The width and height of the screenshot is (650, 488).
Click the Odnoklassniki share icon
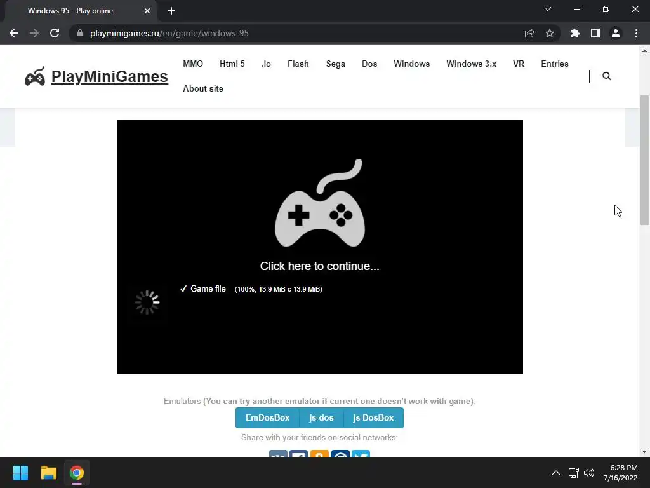coord(319,454)
